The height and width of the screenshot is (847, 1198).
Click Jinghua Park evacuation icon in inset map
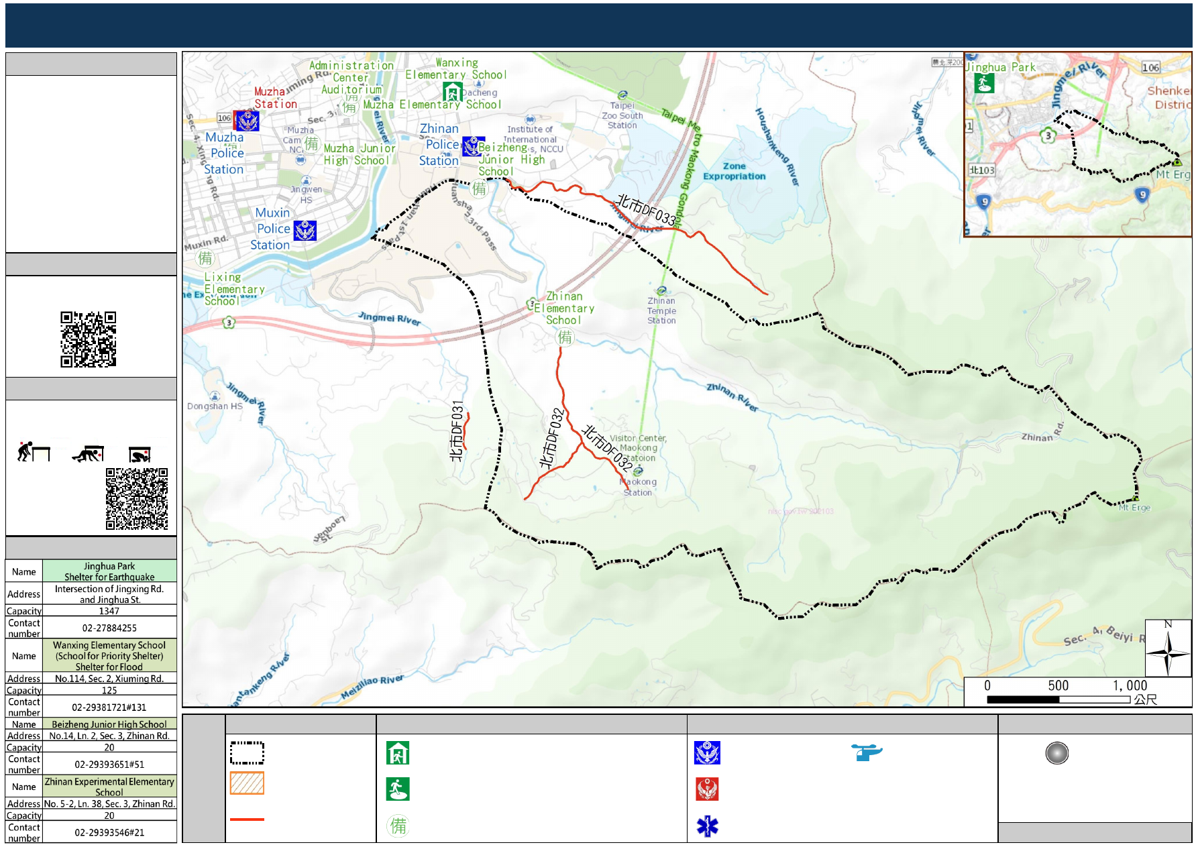click(x=984, y=83)
